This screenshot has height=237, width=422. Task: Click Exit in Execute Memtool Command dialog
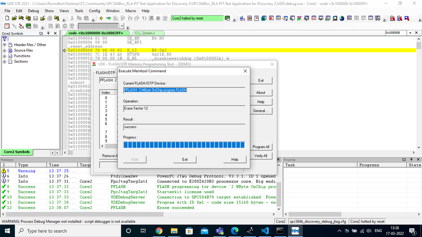click(x=185, y=159)
